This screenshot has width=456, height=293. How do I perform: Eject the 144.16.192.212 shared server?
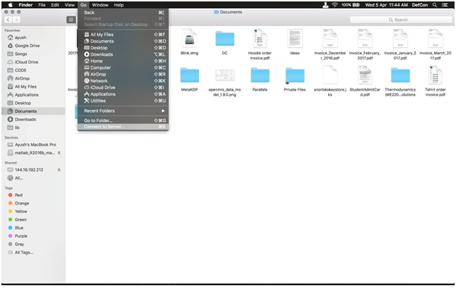point(60,169)
